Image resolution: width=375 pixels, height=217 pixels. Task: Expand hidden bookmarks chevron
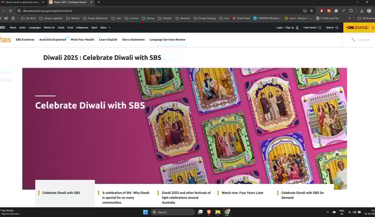350,18
